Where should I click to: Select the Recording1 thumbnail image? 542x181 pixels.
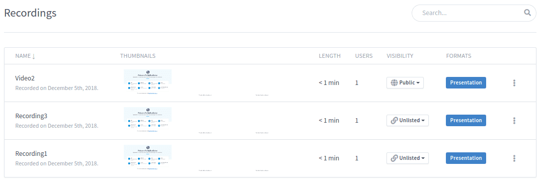click(147, 157)
